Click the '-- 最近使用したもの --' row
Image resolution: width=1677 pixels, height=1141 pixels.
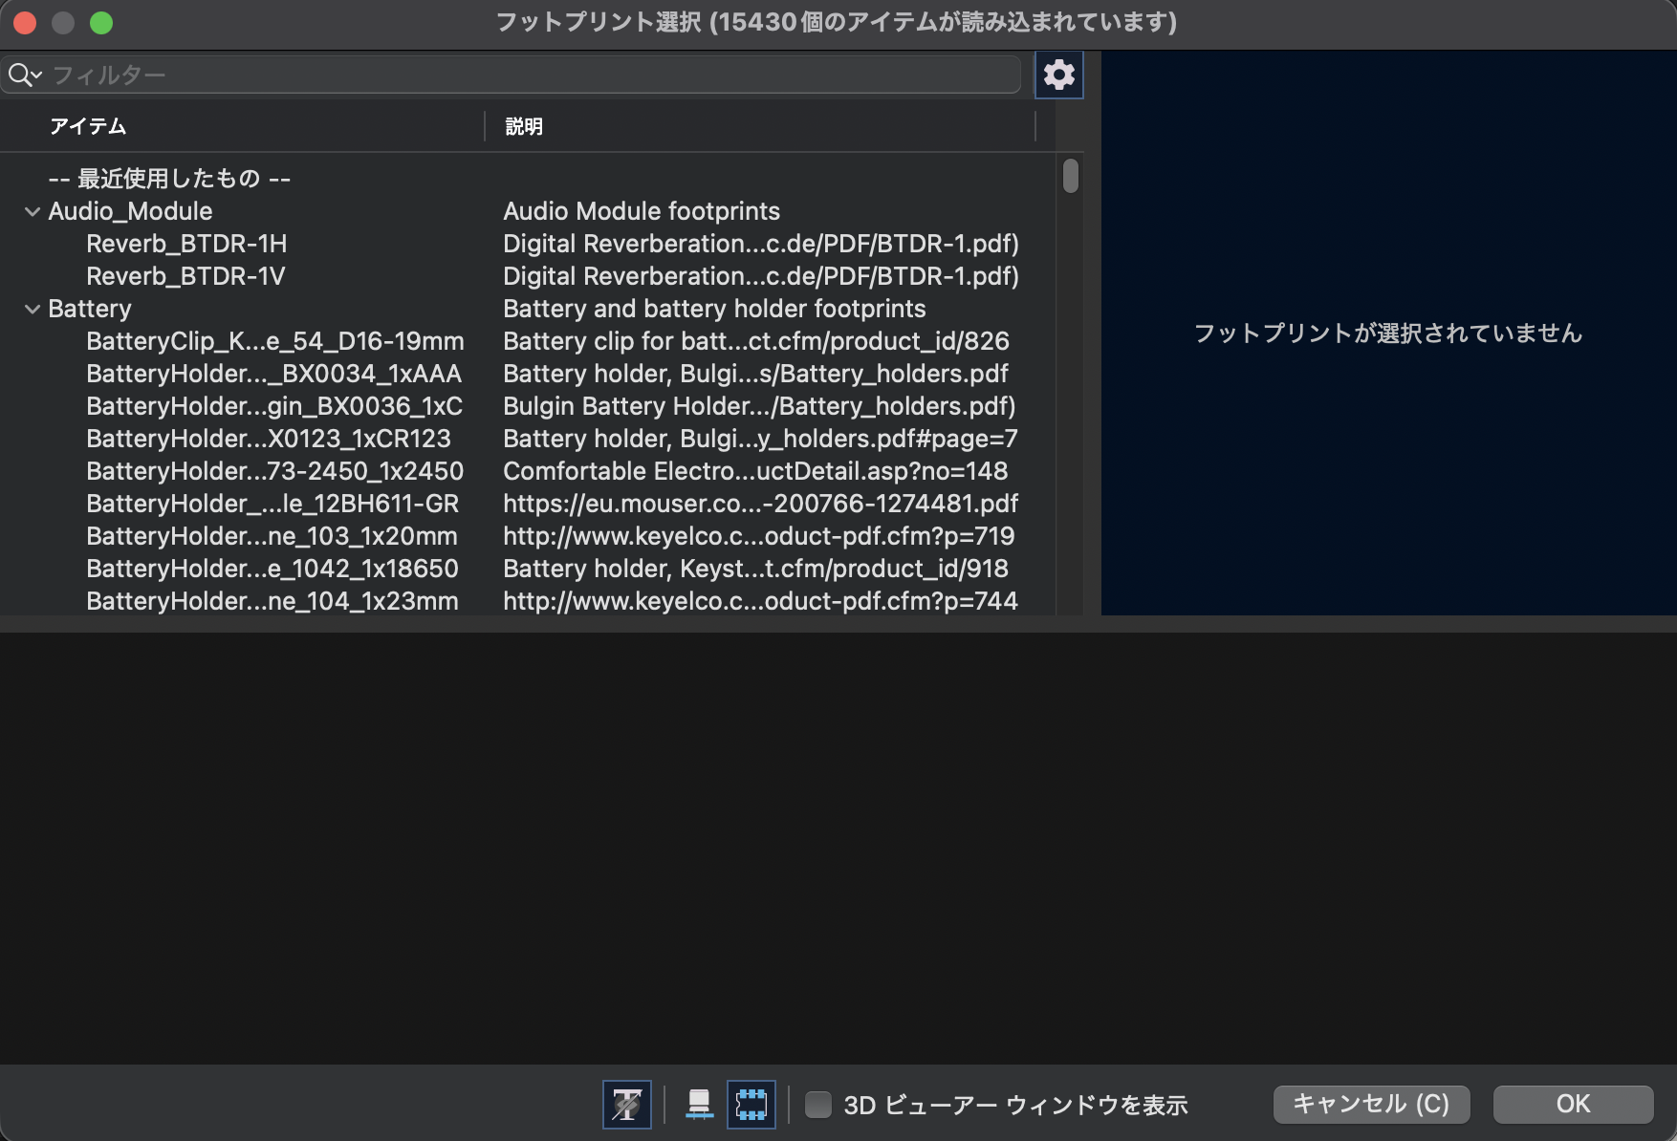click(169, 179)
